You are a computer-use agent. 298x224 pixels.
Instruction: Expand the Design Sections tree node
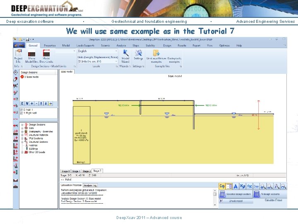click(22, 124)
